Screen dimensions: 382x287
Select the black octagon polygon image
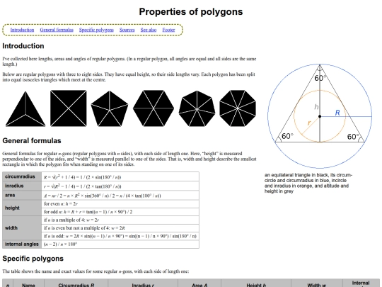click(x=238, y=108)
